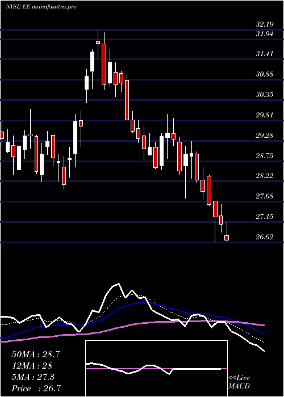Select the 28.75 price level label
This screenshot has width=284, height=397.
click(x=265, y=156)
